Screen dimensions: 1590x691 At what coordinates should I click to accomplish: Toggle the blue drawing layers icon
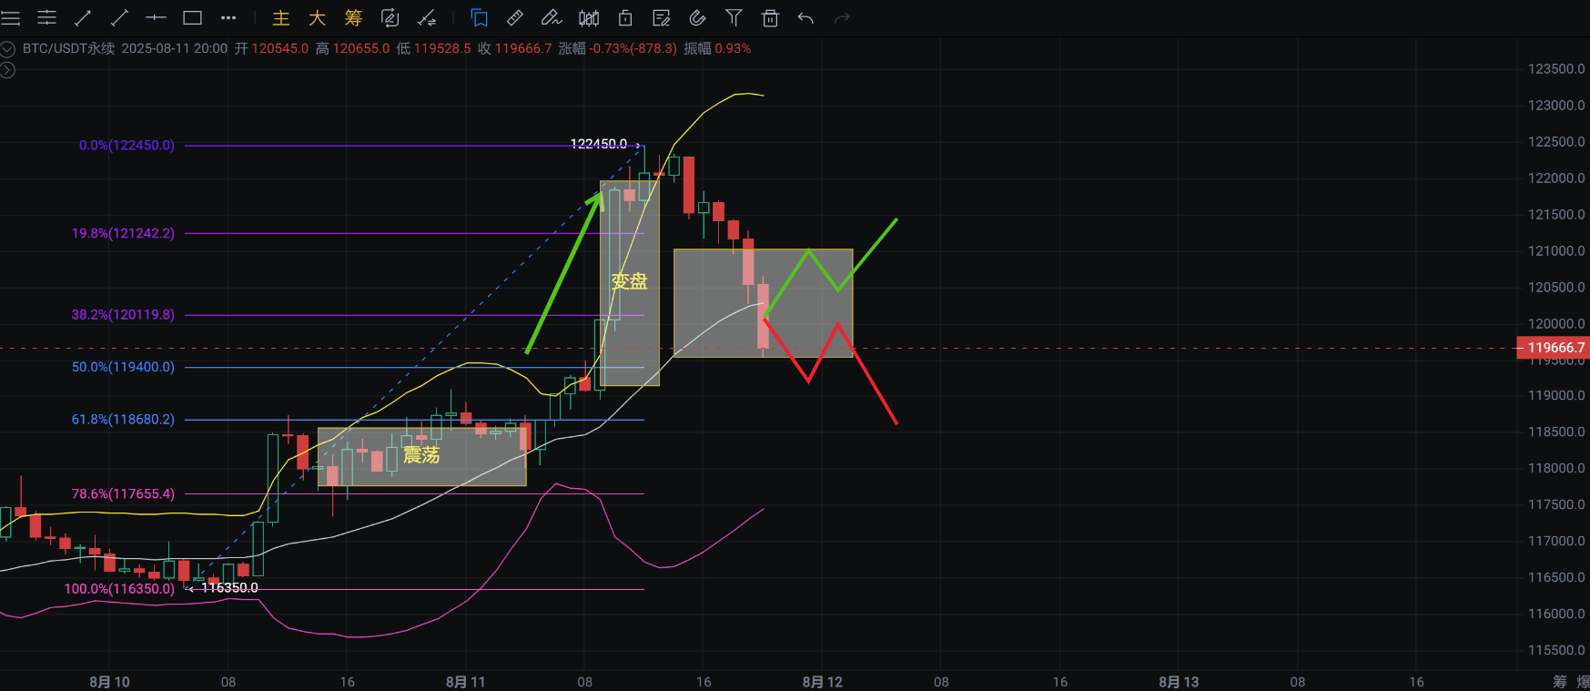click(479, 17)
